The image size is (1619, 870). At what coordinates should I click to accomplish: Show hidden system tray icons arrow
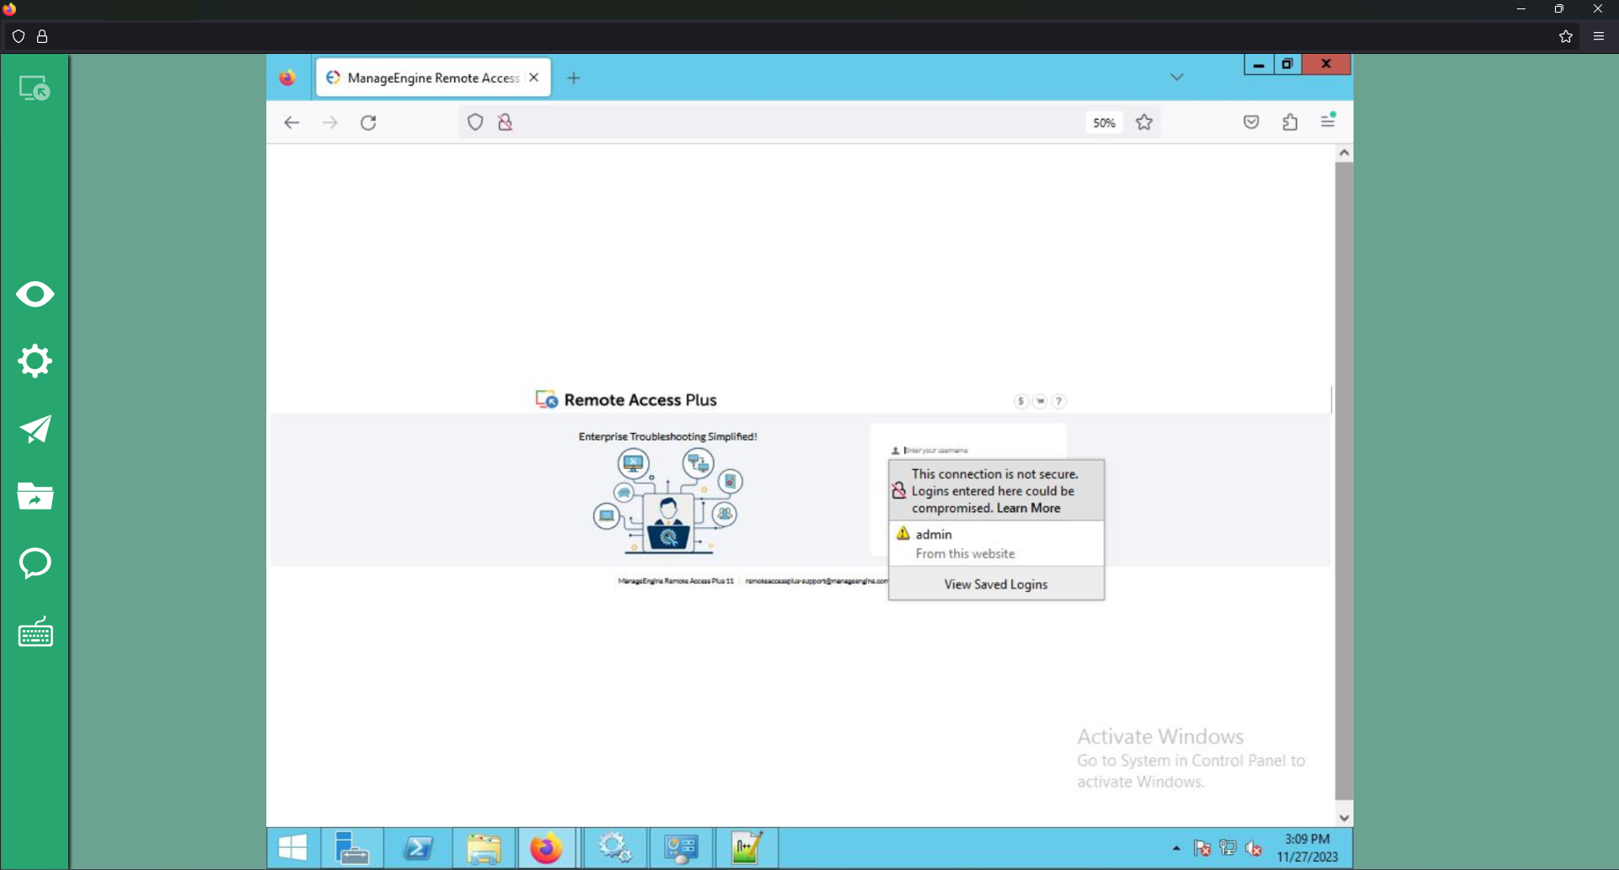click(x=1176, y=848)
